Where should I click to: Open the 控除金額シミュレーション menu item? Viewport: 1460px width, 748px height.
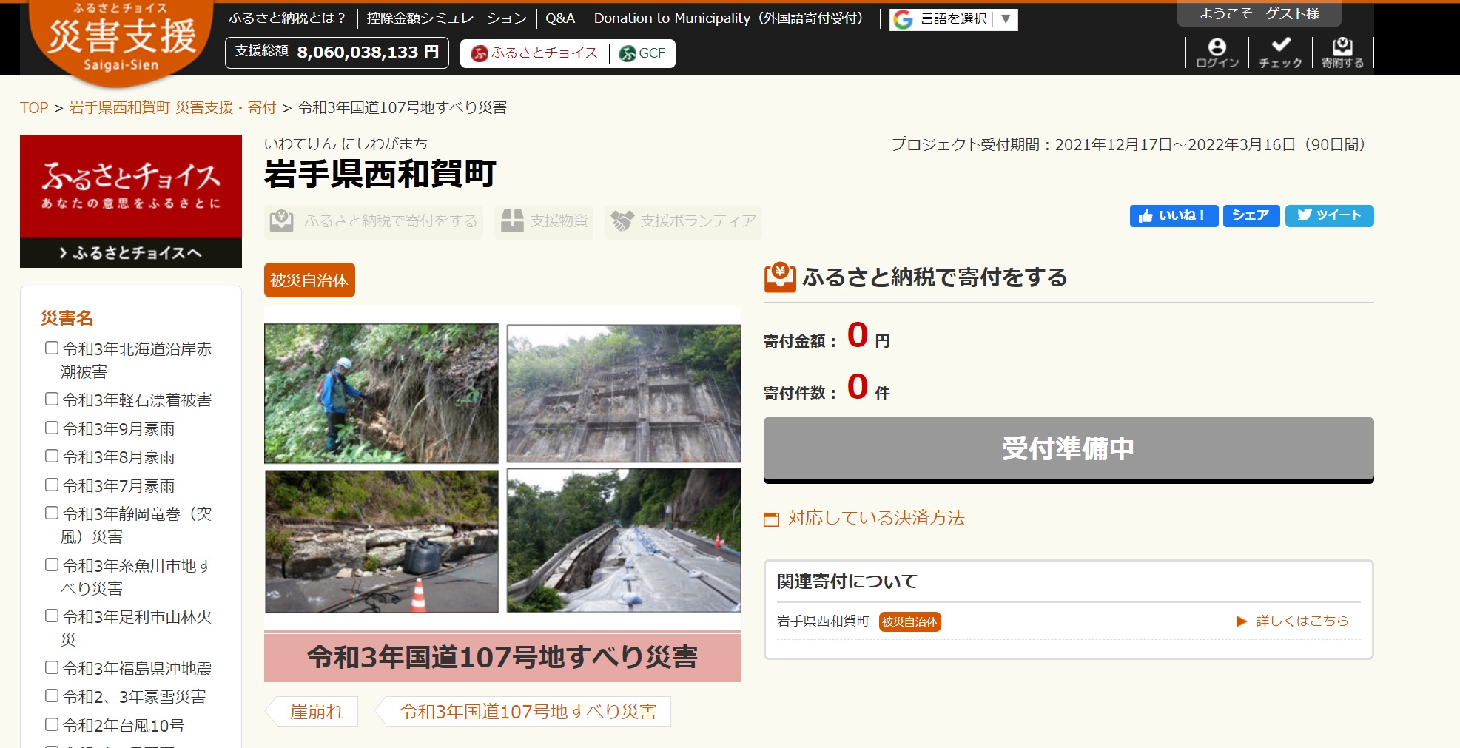[x=446, y=18]
